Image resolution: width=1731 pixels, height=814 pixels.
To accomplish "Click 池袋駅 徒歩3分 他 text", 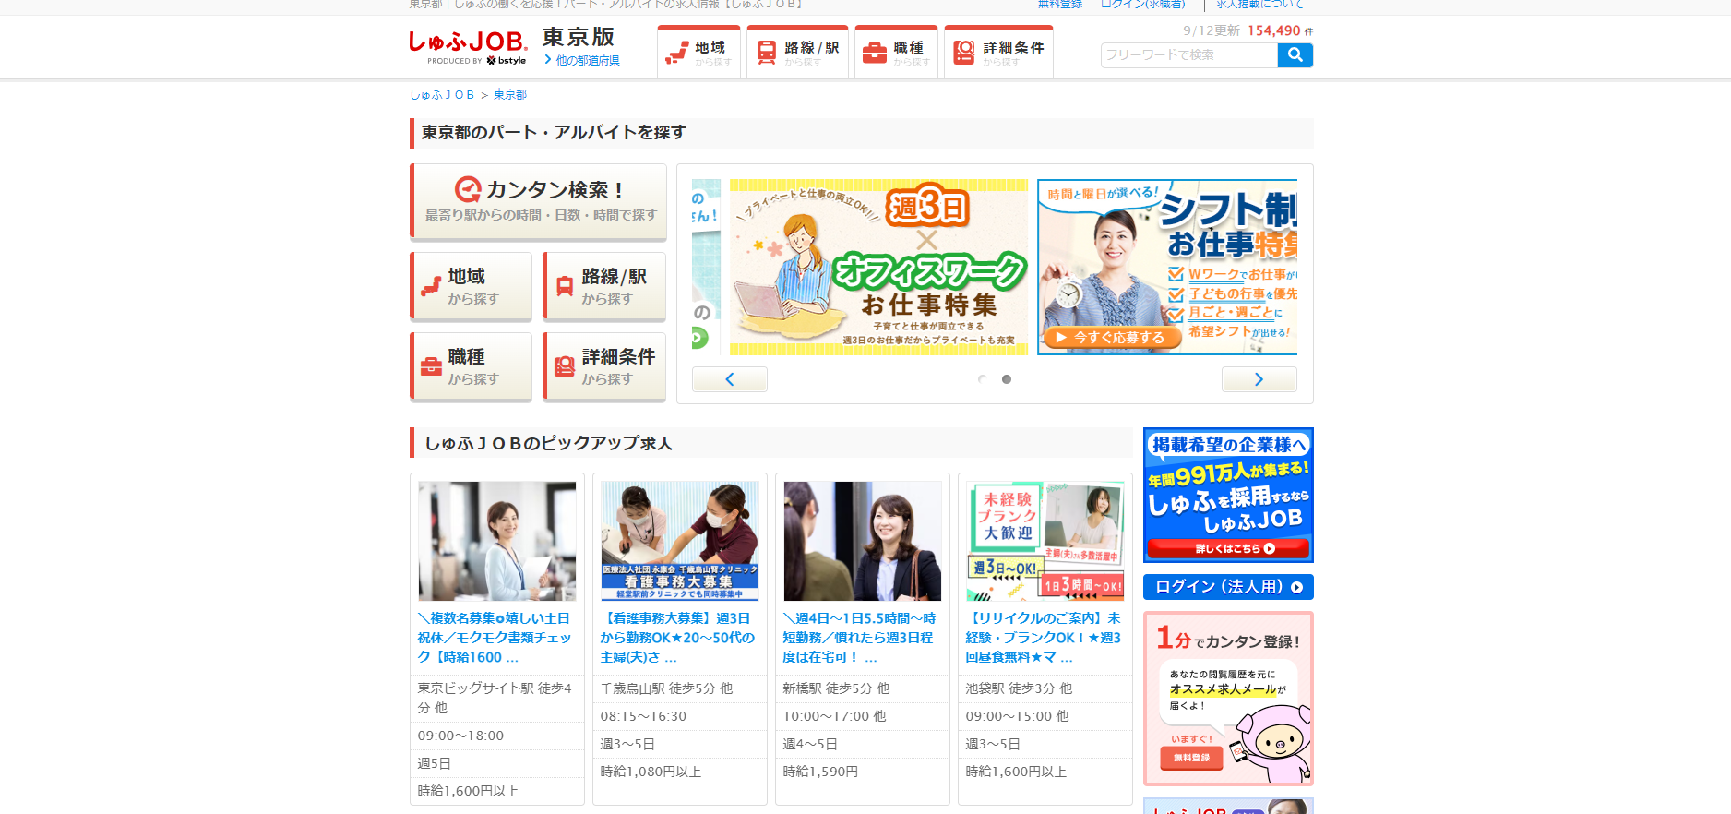I will tap(1019, 688).
